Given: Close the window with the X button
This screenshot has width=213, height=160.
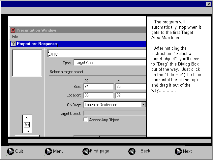Looking at the screenshot, I should (x=208, y=4).
